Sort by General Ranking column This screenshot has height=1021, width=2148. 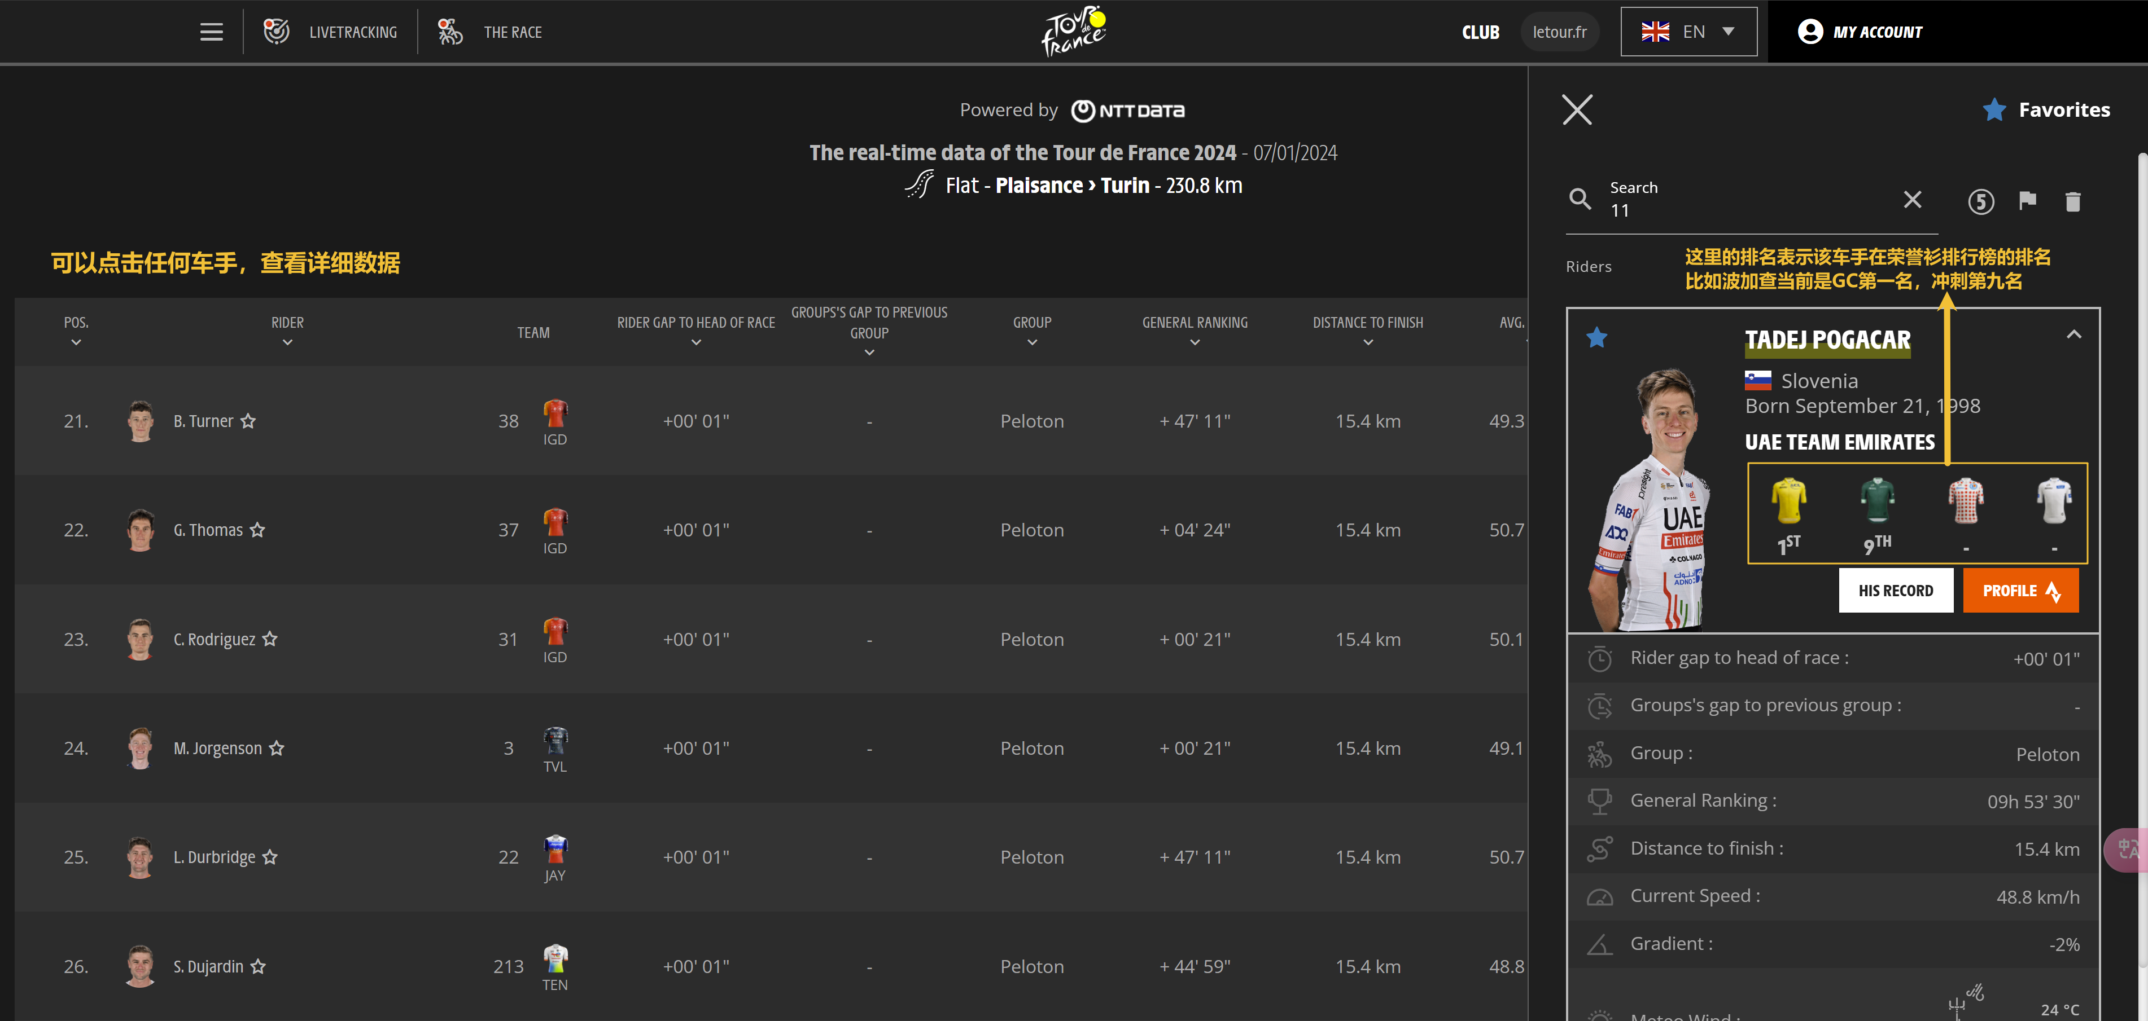coord(1194,331)
